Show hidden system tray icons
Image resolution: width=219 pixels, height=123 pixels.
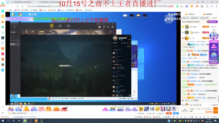coord(172,121)
